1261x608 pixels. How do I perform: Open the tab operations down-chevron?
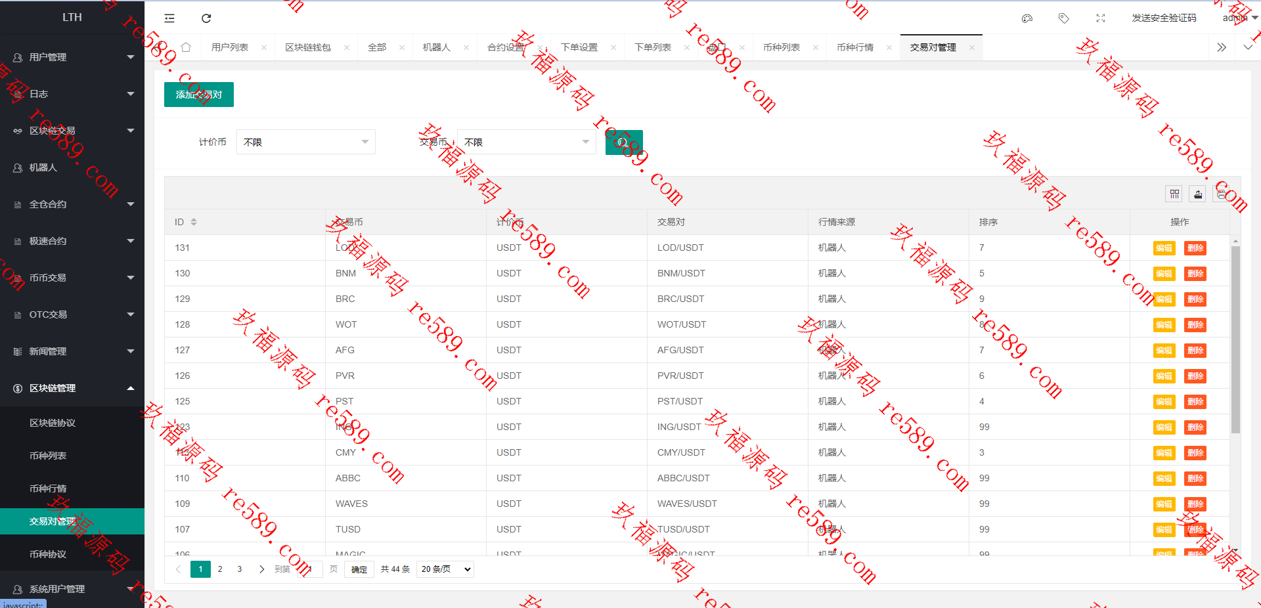click(1248, 47)
